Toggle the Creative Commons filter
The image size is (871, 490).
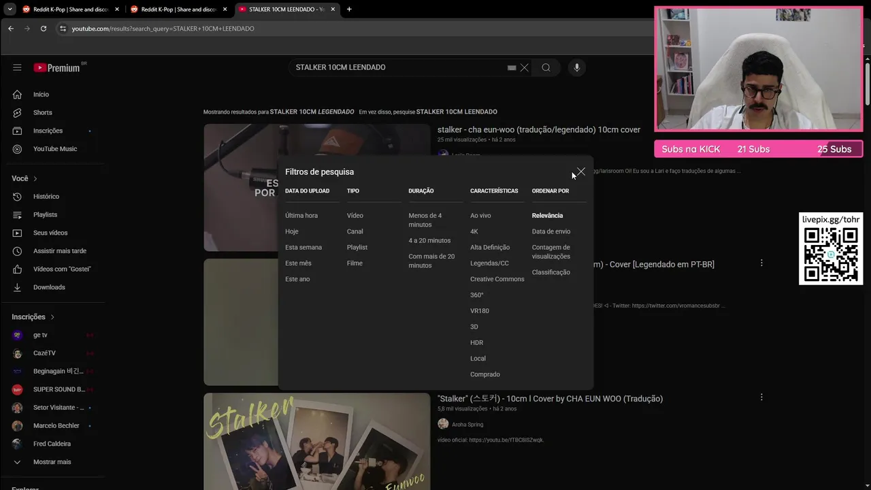click(497, 279)
